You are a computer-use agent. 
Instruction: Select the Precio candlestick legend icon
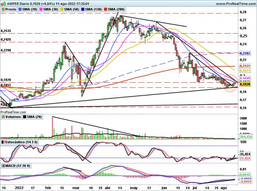(4, 9)
